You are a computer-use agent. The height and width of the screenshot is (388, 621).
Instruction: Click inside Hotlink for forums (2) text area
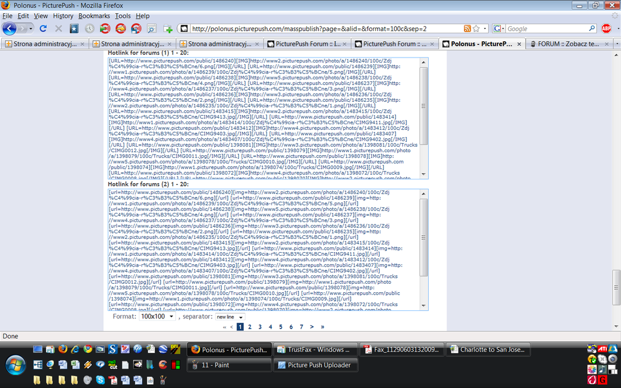coord(261,249)
